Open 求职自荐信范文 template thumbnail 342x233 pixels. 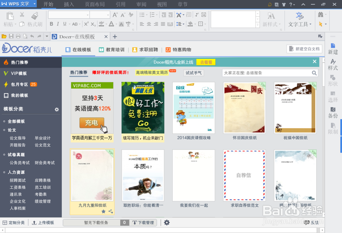tap(245, 175)
